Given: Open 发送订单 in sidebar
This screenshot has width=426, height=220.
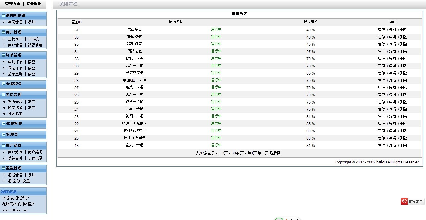Looking at the screenshot, I should (15, 68).
